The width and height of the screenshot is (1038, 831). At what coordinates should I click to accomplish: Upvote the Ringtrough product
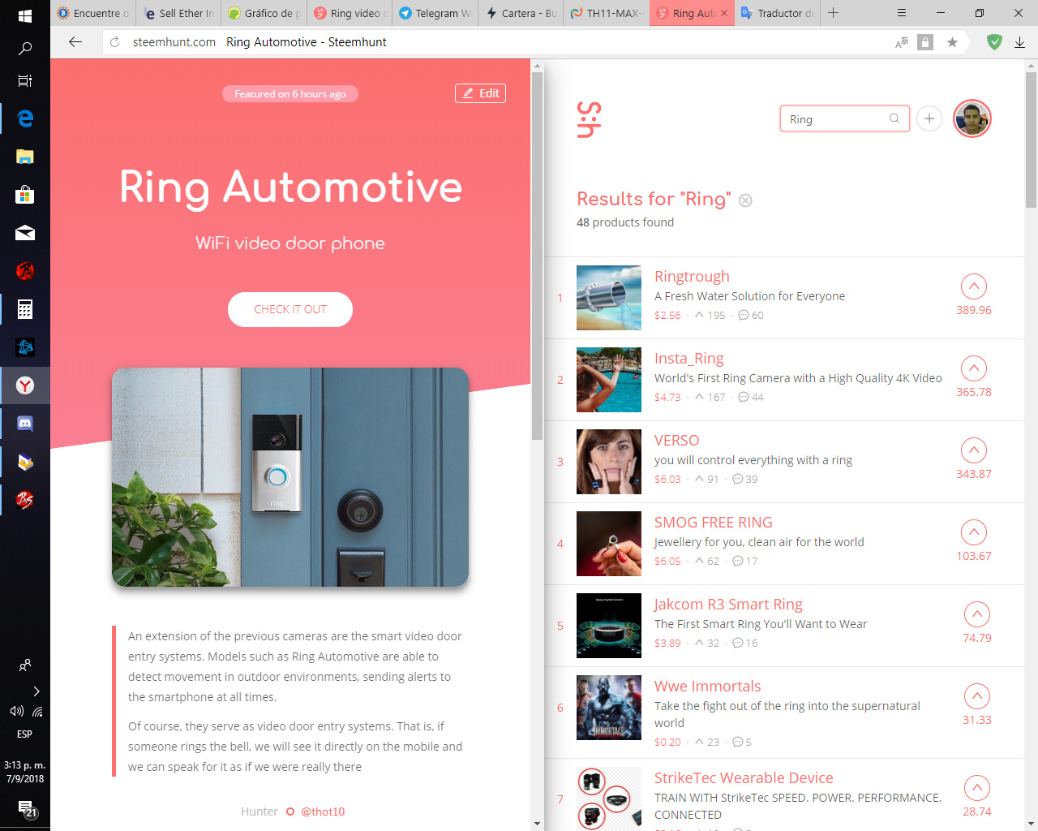(973, 286)
